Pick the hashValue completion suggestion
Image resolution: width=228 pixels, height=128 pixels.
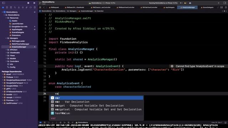point(96,113)
